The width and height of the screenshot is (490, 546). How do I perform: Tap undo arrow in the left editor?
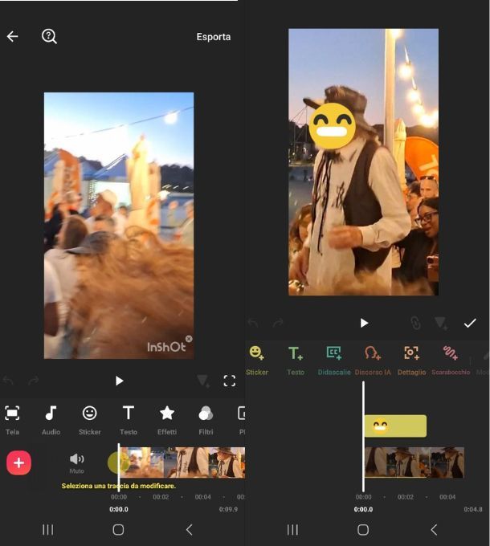point(8,381)
